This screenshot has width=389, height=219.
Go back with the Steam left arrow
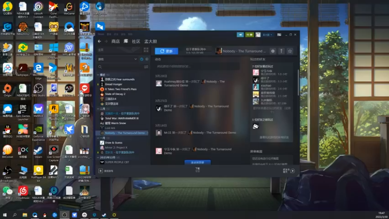pyautogui.click(x=100, y=41)
